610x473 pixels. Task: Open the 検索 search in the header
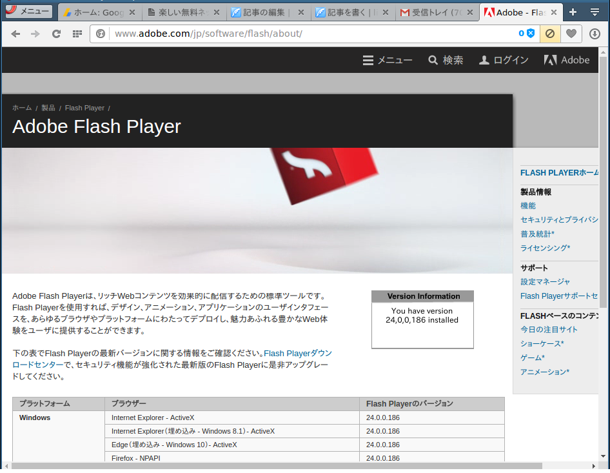coord(446,61)
